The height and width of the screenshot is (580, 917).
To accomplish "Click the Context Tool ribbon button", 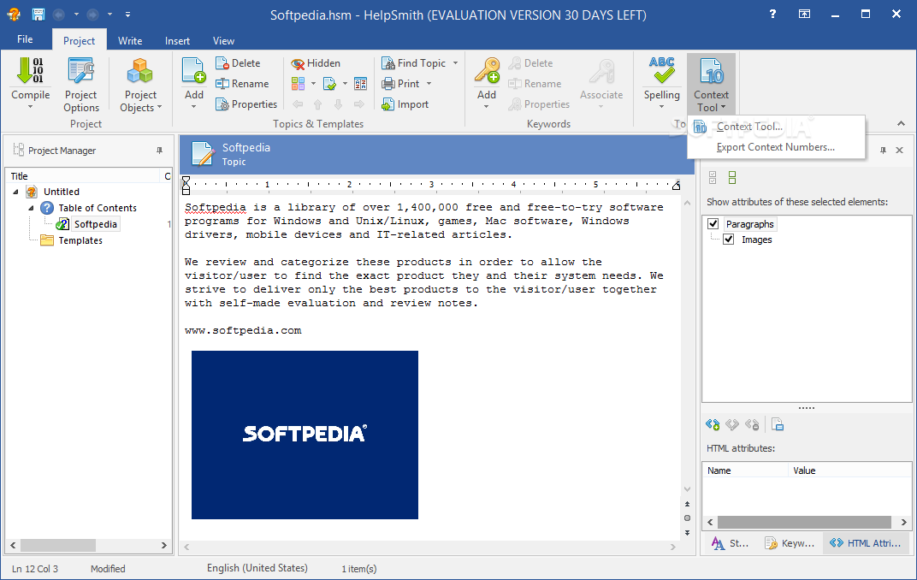I will click(711, 85).
